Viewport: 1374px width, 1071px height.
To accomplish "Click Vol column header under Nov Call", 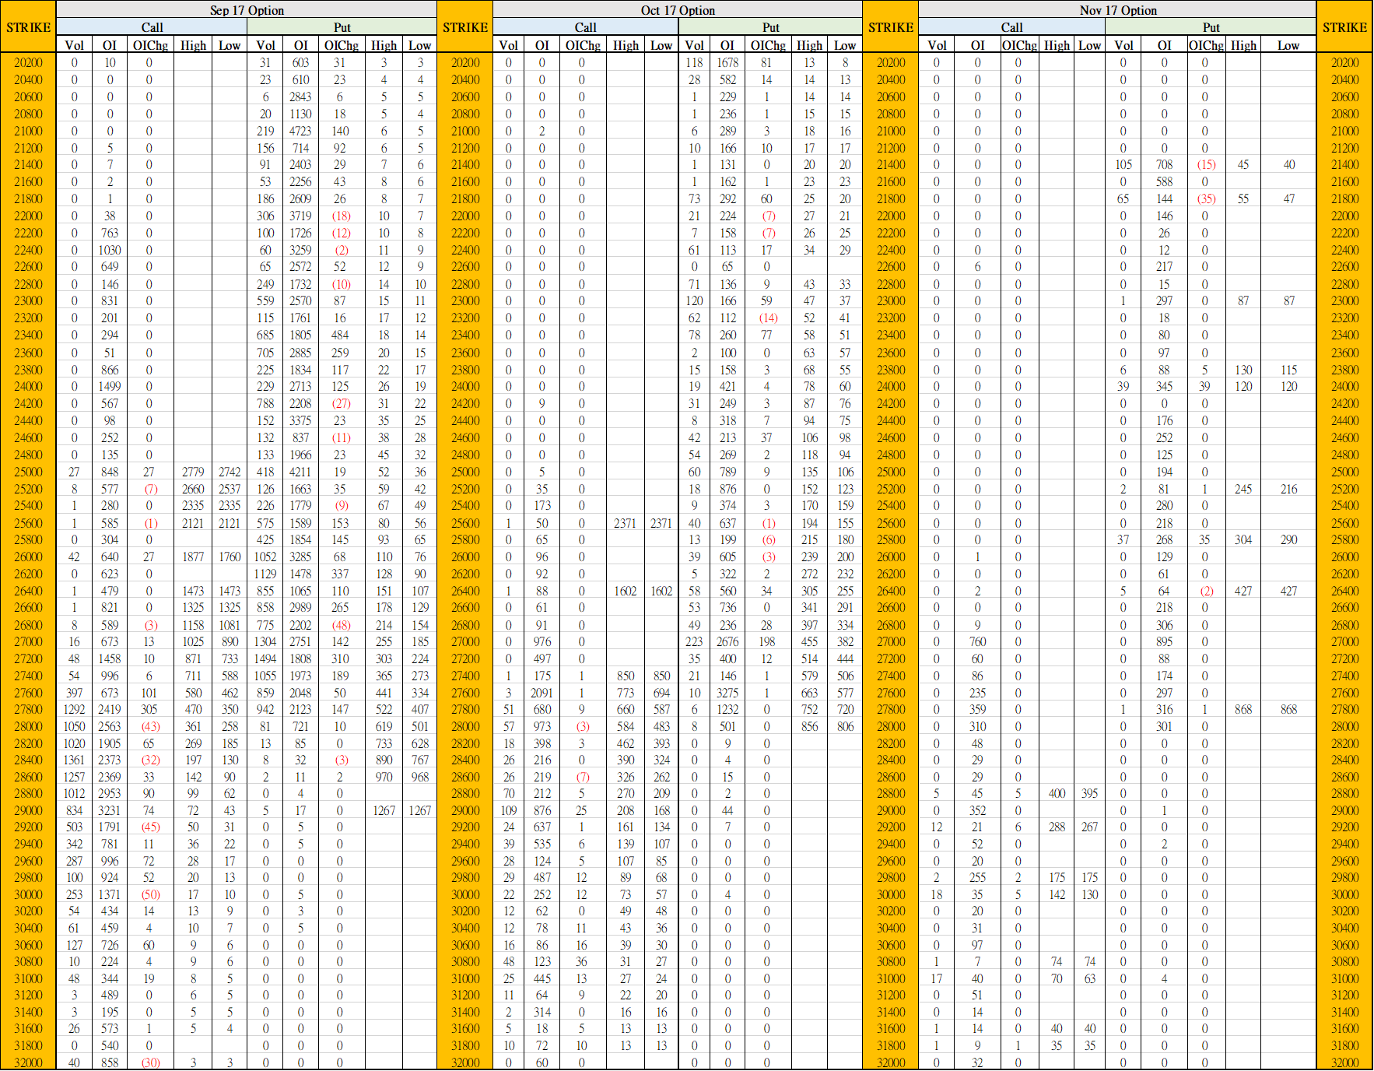I will (x=937, y=45).
